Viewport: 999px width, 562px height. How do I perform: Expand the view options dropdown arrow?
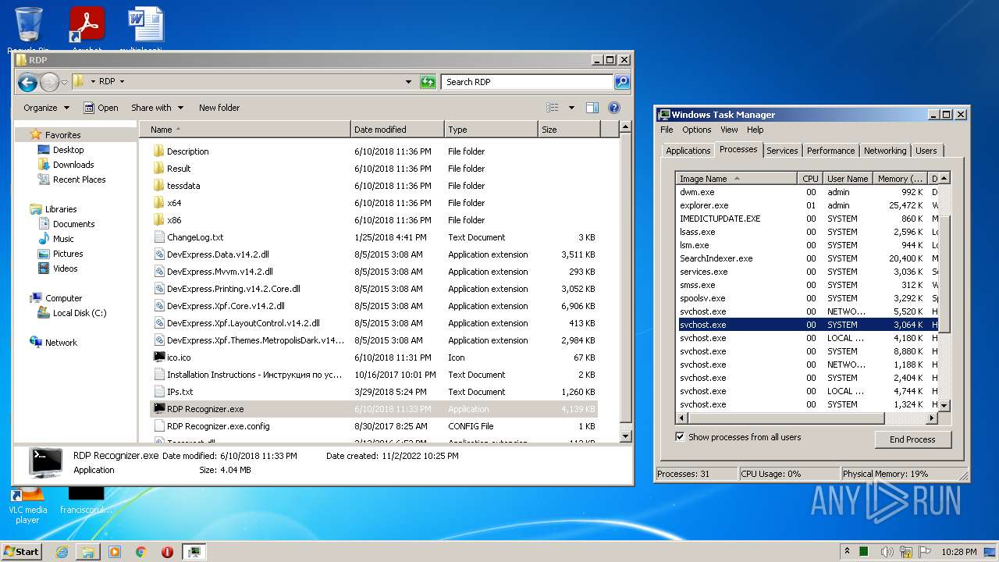pyautogui.click(x=571, y=108)
